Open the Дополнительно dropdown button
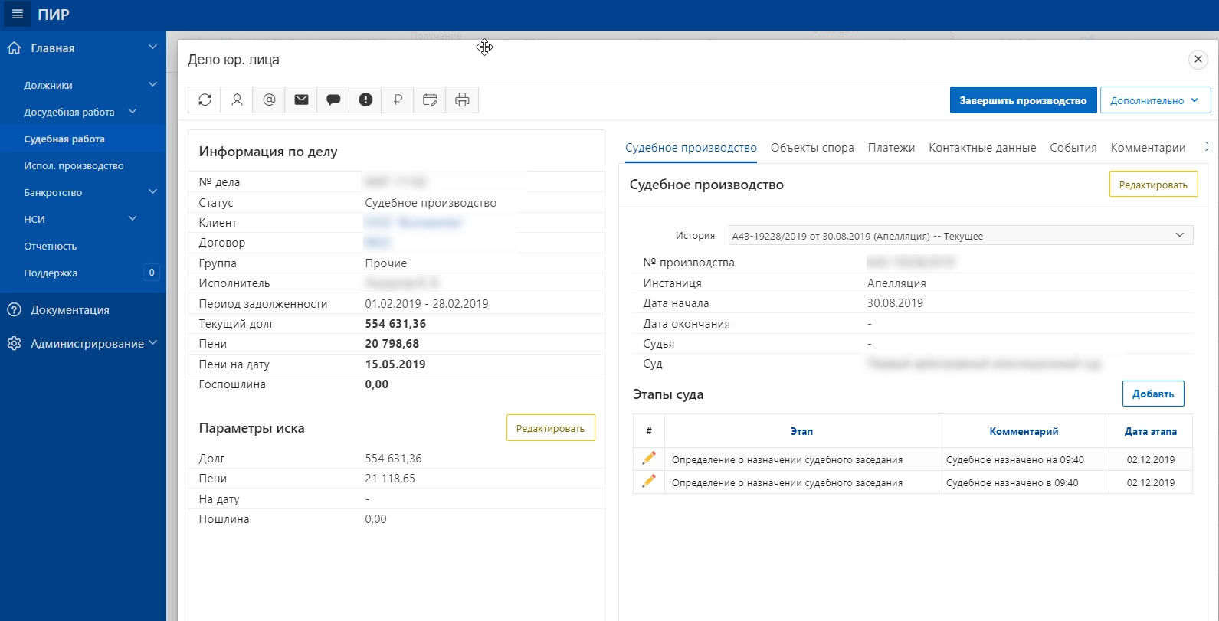Image resolution: width=1219 pixels, height=621 pixels. point(1155,100)
